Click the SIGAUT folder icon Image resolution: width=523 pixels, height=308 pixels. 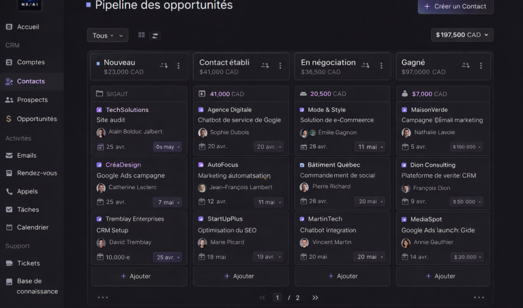point(100,94)
